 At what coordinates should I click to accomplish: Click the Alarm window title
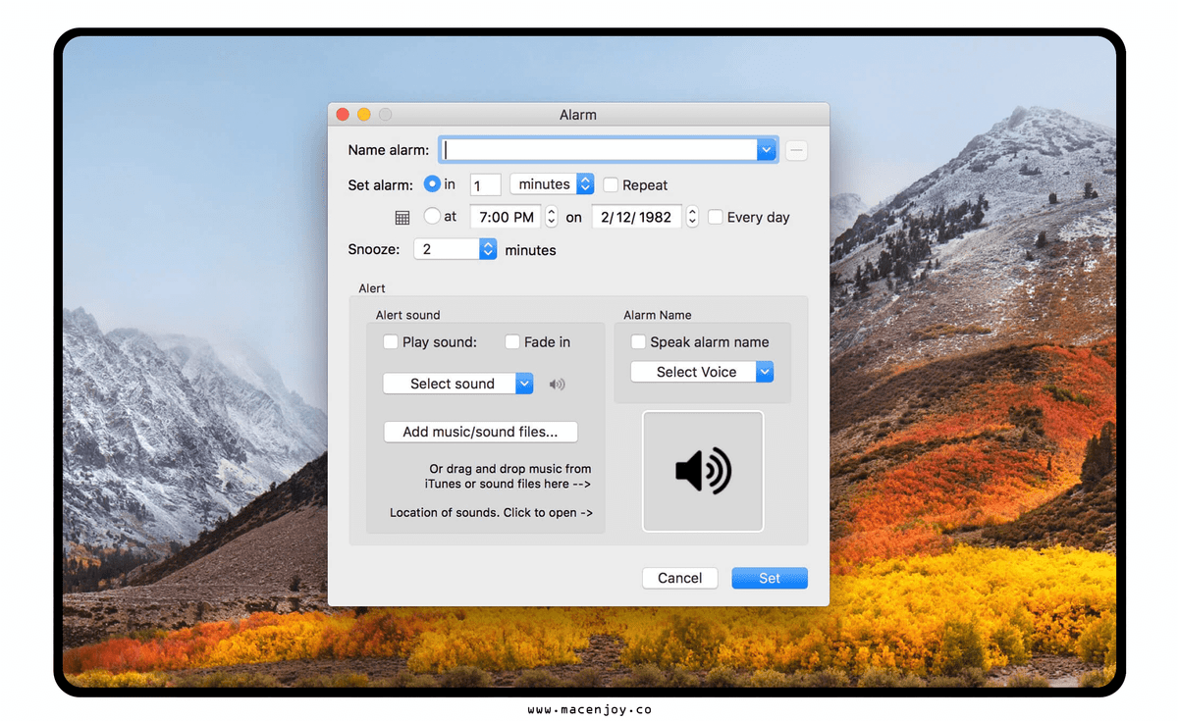578,115
